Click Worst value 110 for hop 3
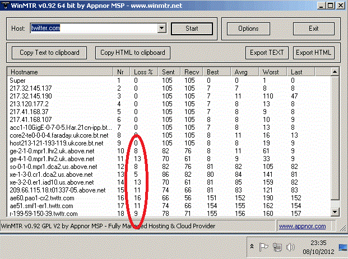This screenshot has height=259, width=348. coord(268,96)
